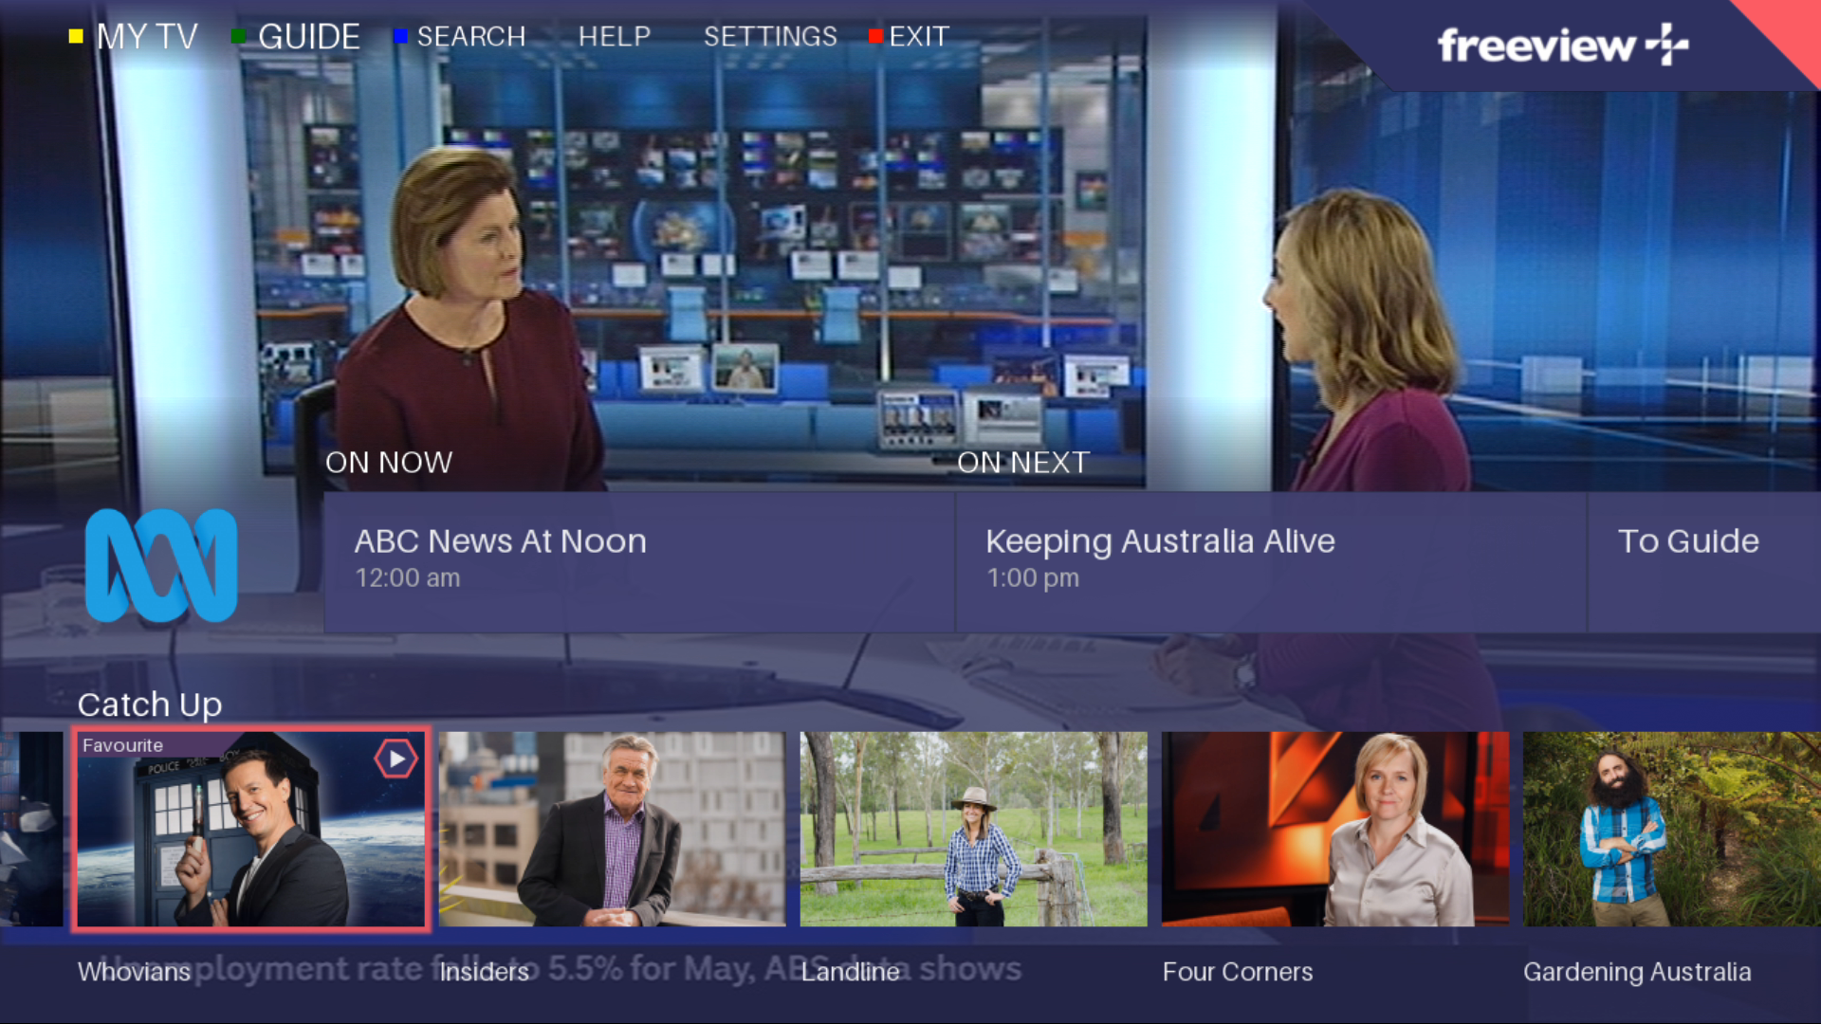Open SETTINGS from the top menu

(x=770, y=37)
